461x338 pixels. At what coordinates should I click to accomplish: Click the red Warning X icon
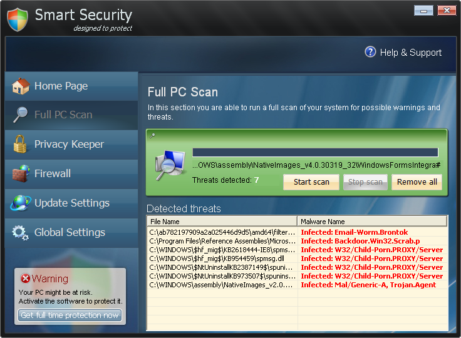click(25, 278)
